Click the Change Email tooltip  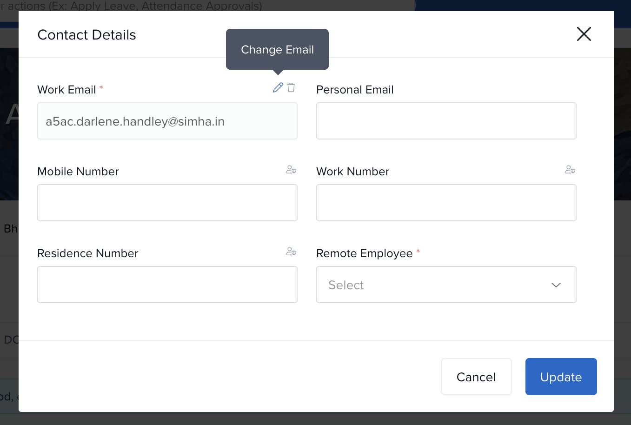pos(277,49)
